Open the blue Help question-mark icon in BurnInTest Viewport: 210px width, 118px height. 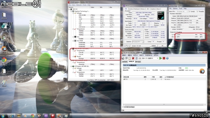[167, 58]
